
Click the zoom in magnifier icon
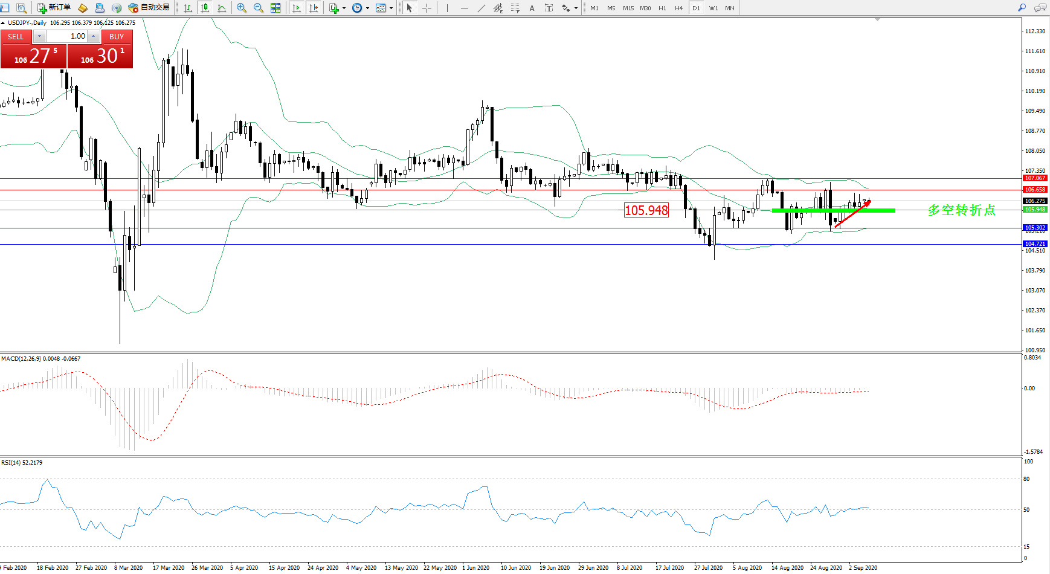(x=242, y=8)
